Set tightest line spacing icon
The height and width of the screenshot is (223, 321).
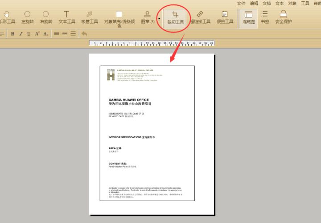tap(57, 34)
